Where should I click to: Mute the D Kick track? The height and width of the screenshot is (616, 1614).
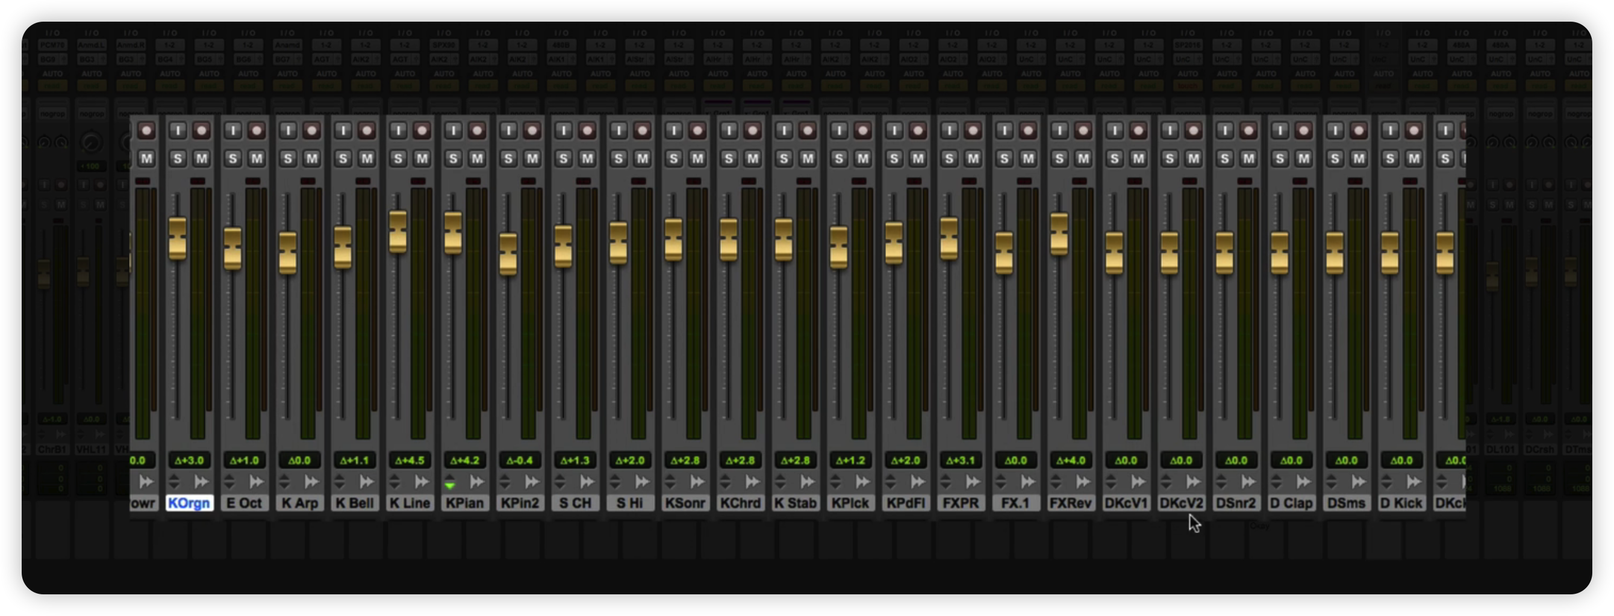click(x=1414, y=158)
